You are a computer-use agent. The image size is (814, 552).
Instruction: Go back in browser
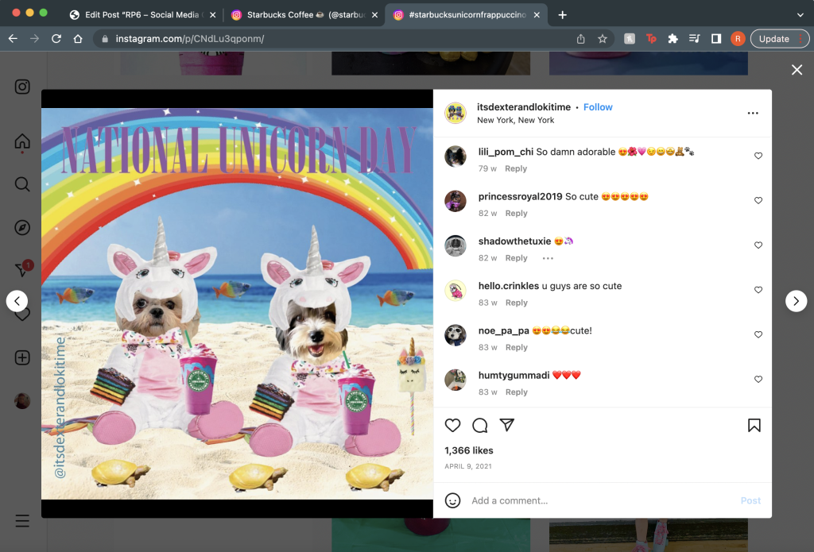tap(13, 38)
